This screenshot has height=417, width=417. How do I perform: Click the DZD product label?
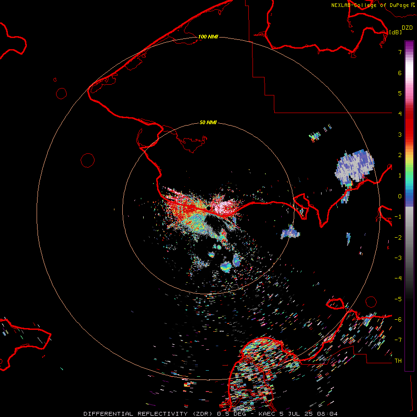pos(407,28)
